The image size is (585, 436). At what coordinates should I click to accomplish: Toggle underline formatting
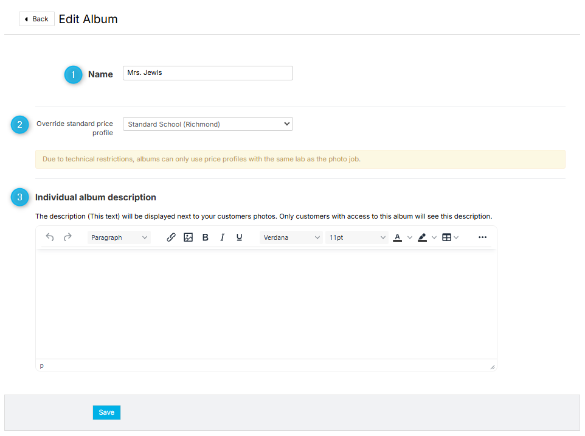coord(240,237)
